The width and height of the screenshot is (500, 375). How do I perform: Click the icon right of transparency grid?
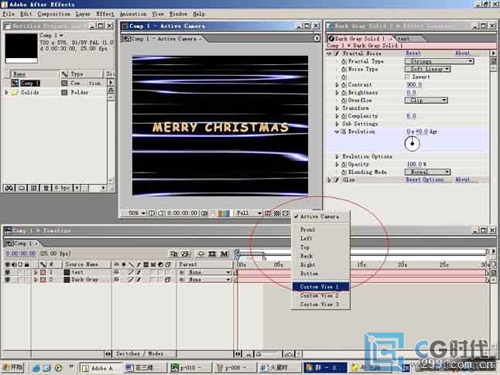(286, 213)
